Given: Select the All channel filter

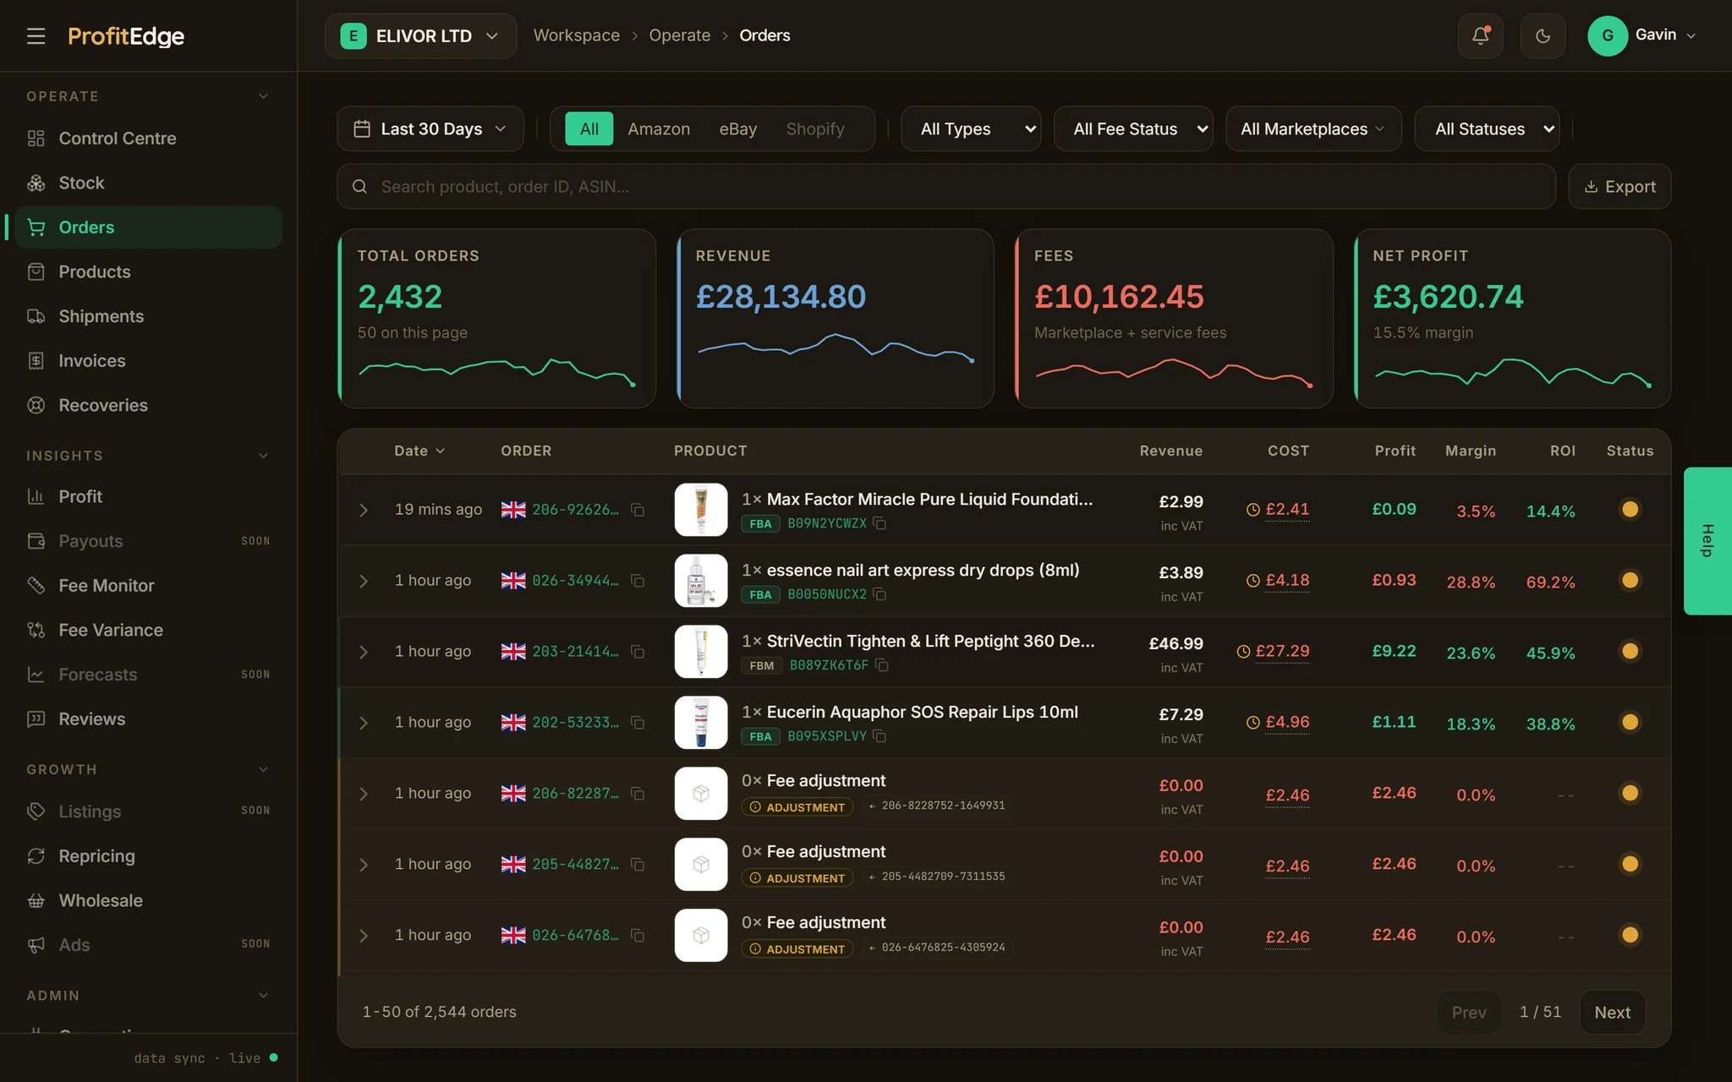Looking at the screenshot, I should pos(589,128).
